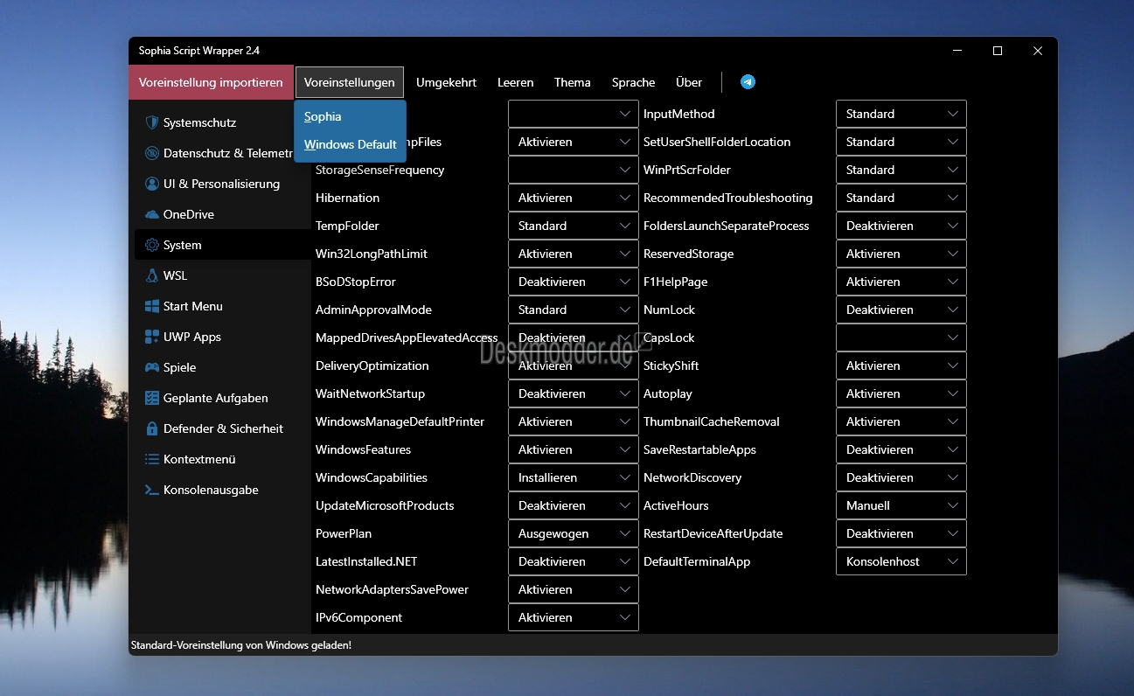1134x696 pixels.
Task: Open the Spiele gamepad icon section
Action: [x=152, y=367]
